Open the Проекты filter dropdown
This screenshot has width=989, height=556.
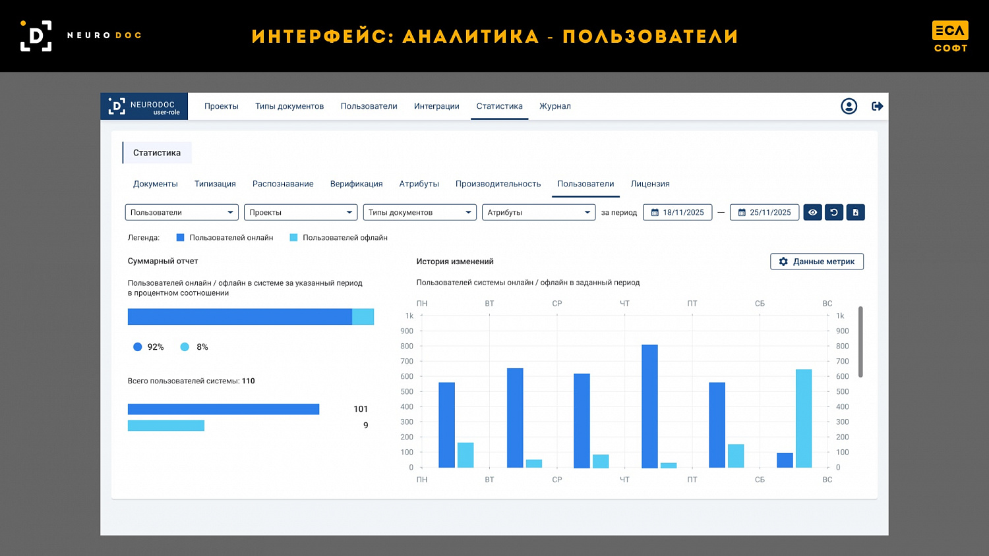click(x=301, y=212)
